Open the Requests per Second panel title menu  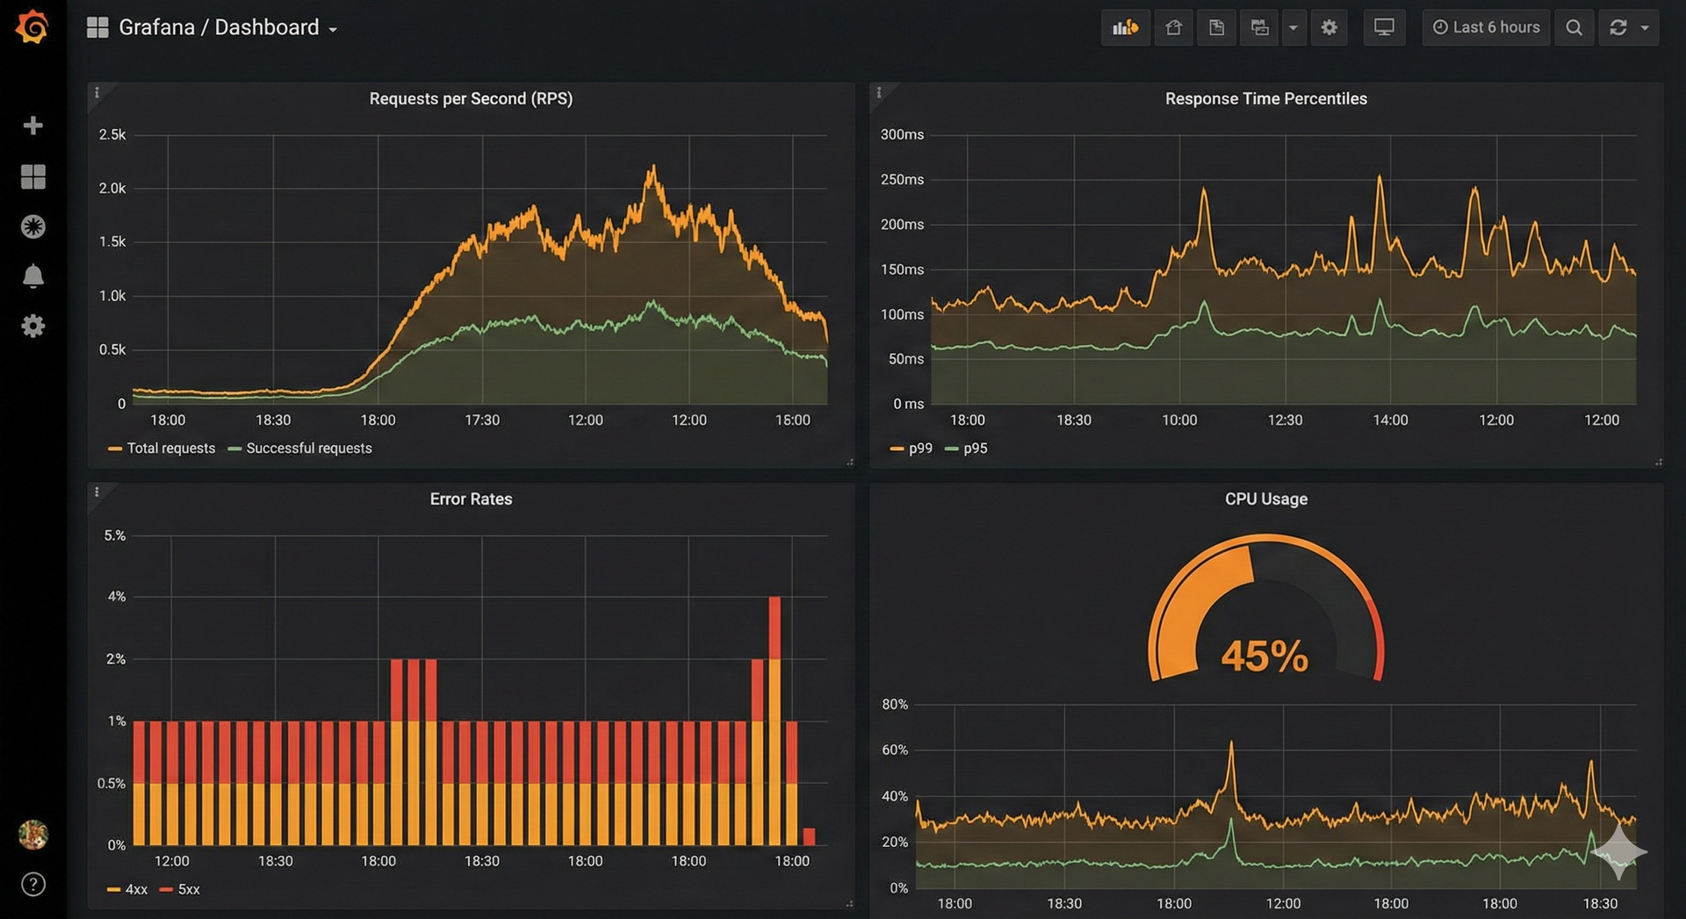[x=471, y=99]
